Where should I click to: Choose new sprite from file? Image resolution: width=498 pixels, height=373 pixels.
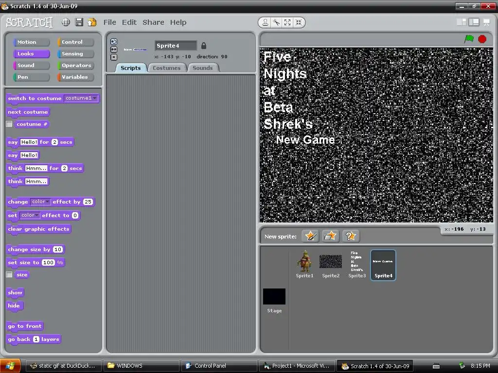coord(330,236)
